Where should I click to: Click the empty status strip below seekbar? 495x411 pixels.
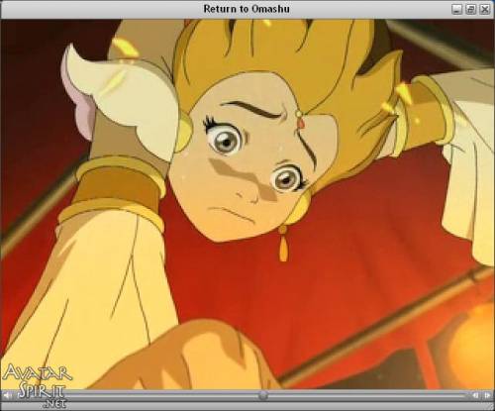tap(264, 406)
